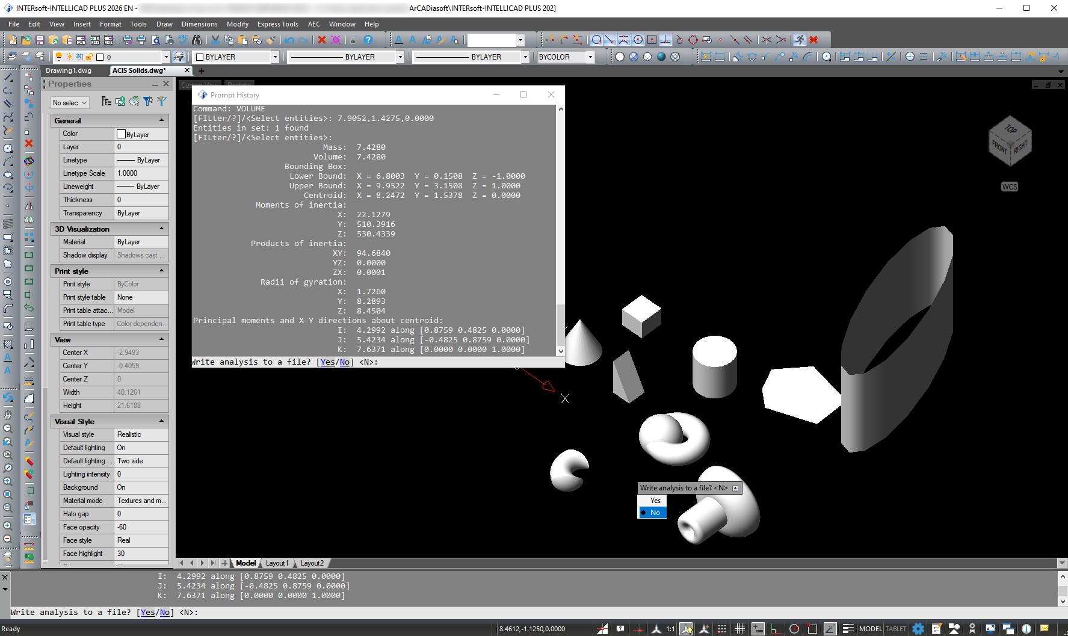Click the Face opacity value field

click(141, 527)
